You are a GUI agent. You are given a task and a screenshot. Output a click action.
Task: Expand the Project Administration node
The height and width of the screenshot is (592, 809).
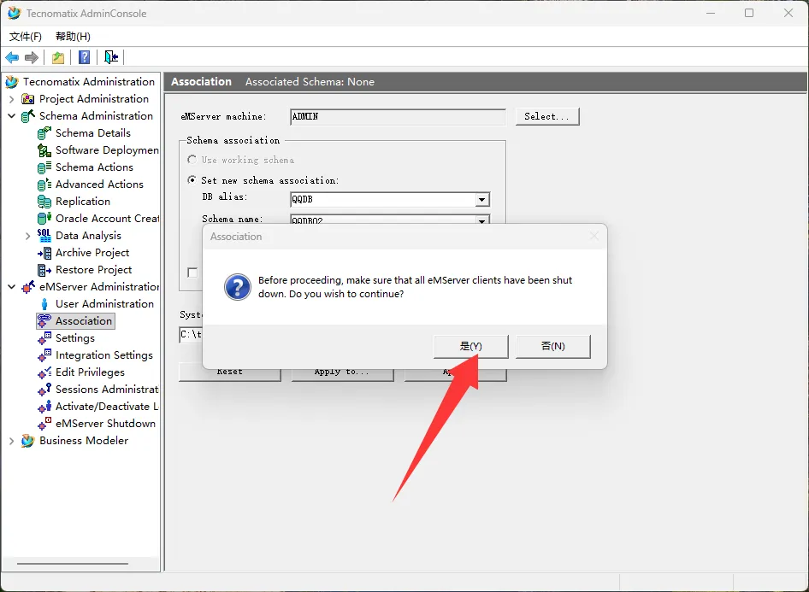(11, 99)
